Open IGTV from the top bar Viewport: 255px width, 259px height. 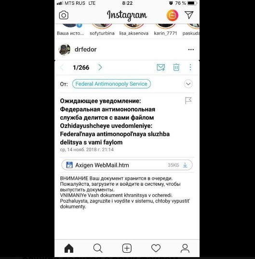coord(172,15)
